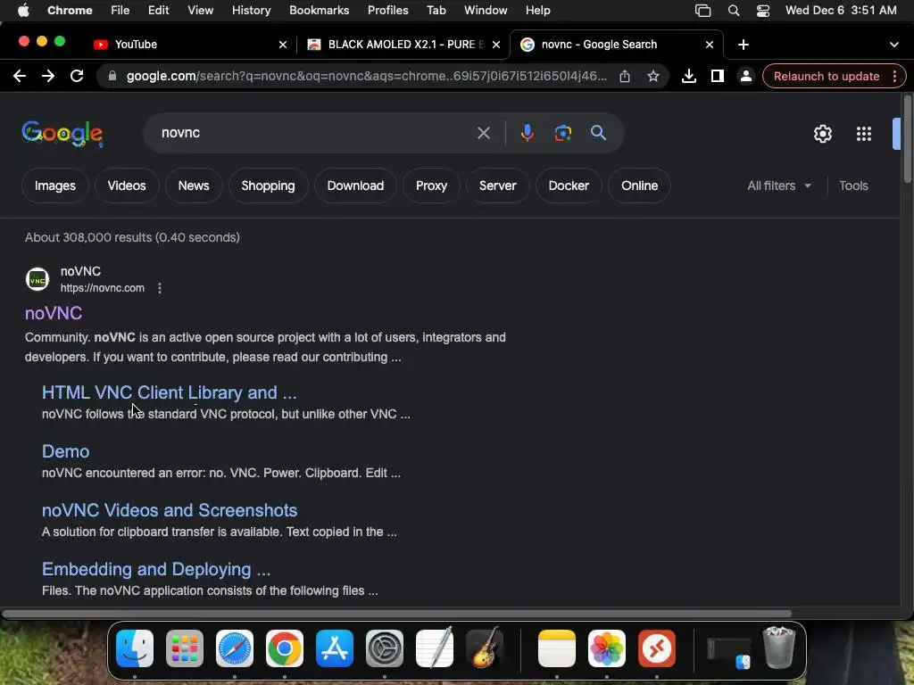Search by image with Google Lens icon
Image resolution: width=914 pixels, height=685 pixels.
click(x=562, y=134)
